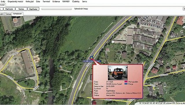The width and height of the screenshot is (185, 105).
Task: Select the tab left of Vyhledávání
Action: point(8,14)
